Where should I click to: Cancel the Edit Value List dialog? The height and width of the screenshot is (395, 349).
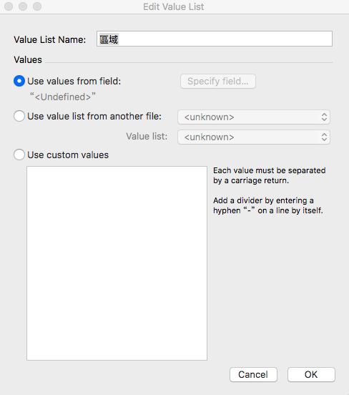click(x=253, y=374)
